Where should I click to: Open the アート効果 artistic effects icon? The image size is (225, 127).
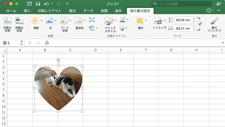(x=64, y=21)
